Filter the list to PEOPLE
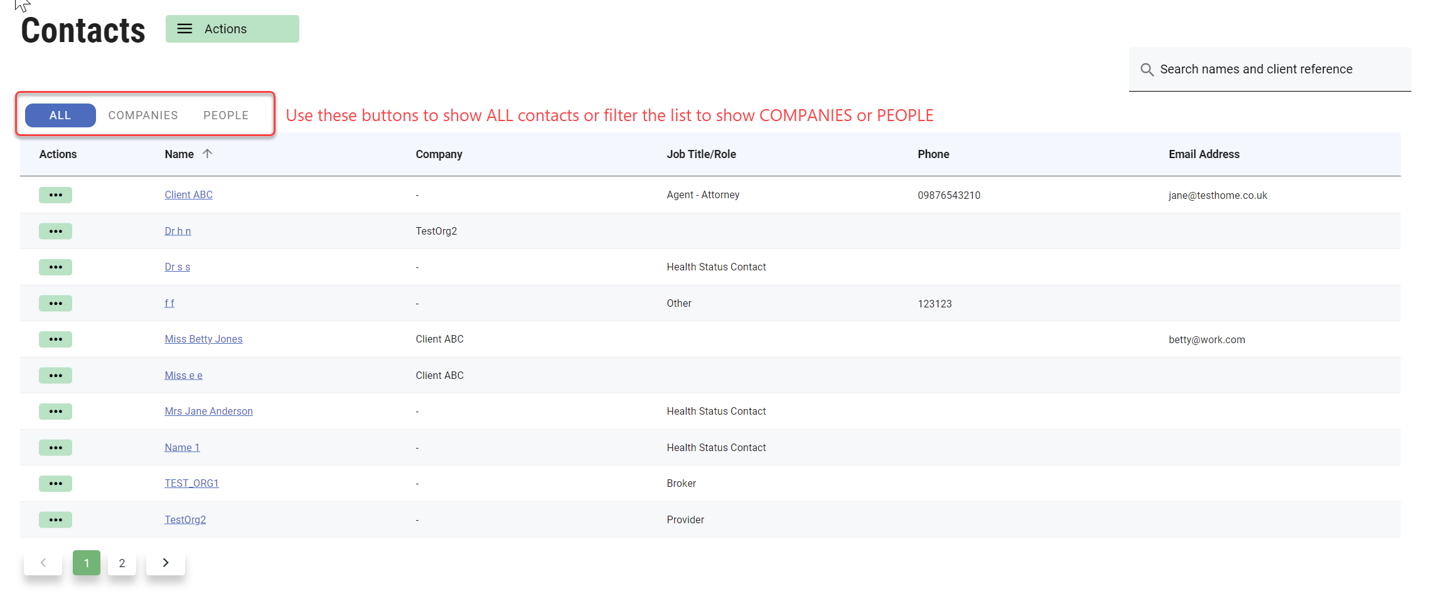The width and height of the screenshot is (1434, 596). coord(226,115)
